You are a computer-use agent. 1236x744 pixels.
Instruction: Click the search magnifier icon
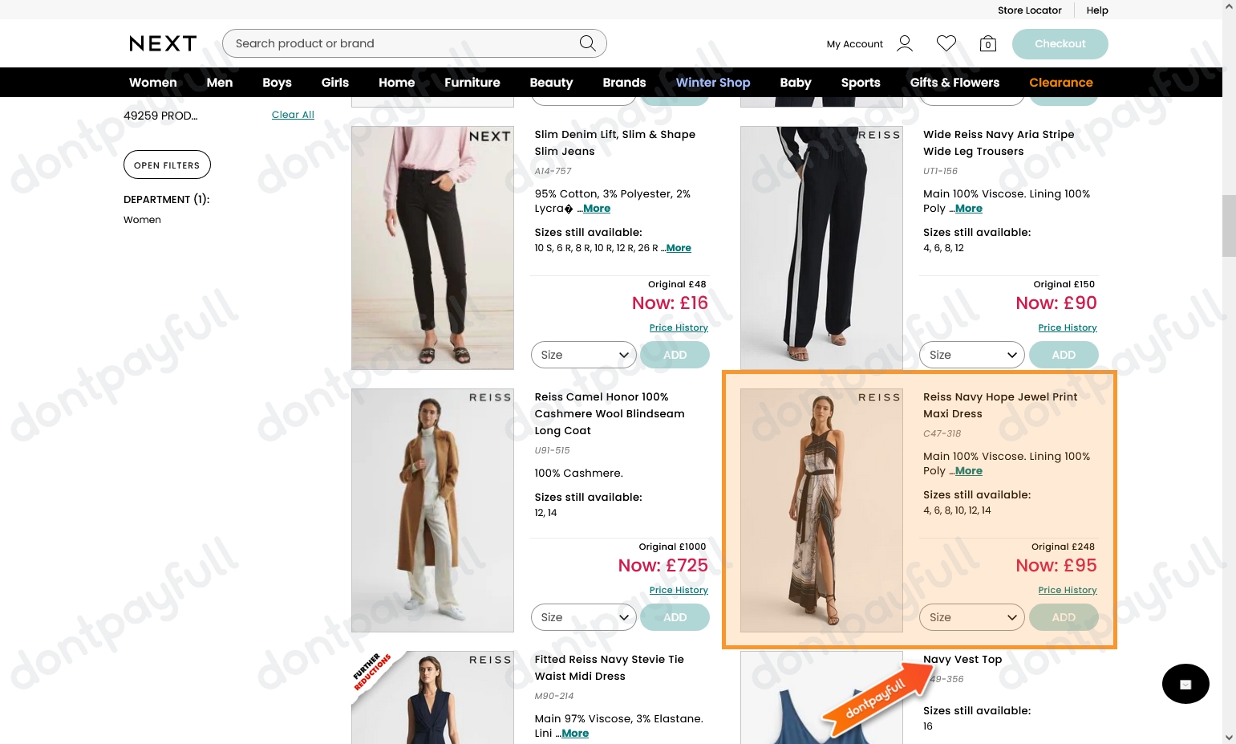click(x=587, y=43)
